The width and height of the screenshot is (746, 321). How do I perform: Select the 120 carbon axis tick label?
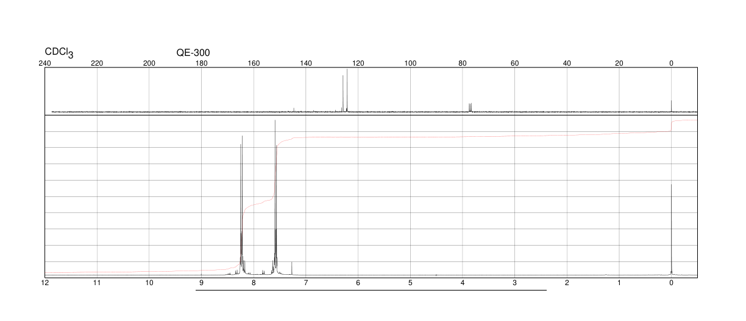click(358, 63)
